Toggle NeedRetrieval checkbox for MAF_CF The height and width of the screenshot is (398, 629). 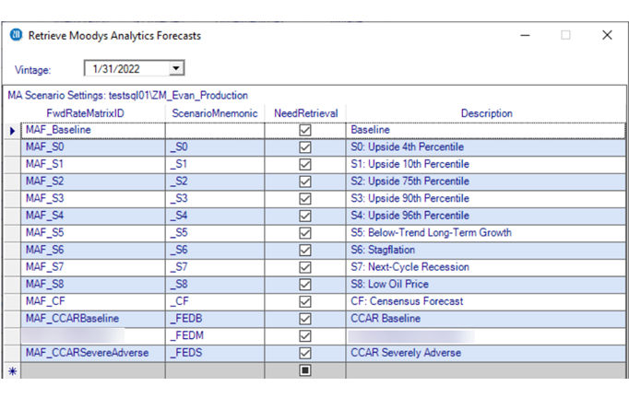pyautogui.click(x=305, y=302)
